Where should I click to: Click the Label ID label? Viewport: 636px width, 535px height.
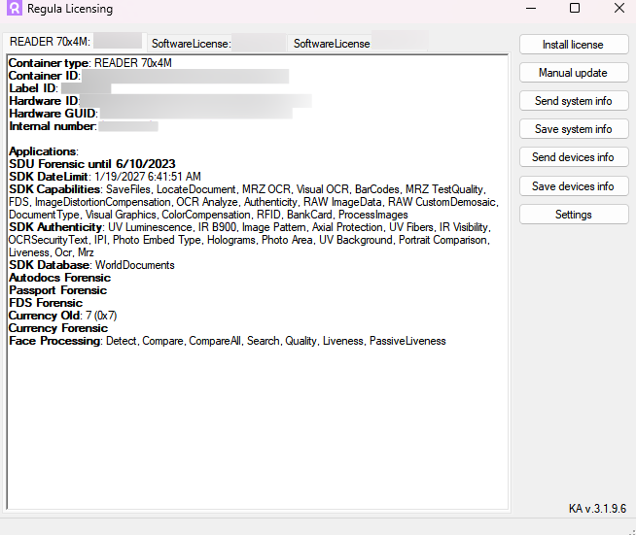[x=33, y=88]
